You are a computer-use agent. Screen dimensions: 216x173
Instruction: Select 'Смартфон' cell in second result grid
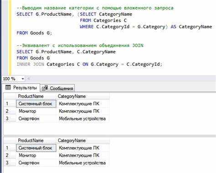[36, 163]
